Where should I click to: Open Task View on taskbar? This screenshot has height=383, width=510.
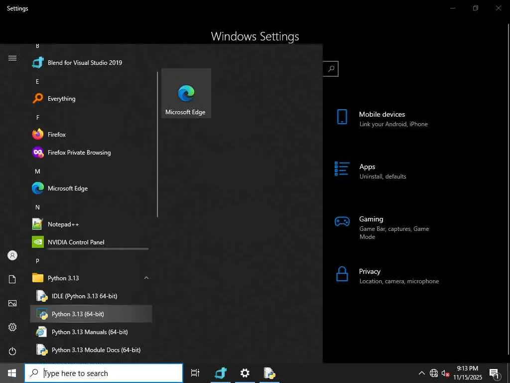[x=195, y=373]
